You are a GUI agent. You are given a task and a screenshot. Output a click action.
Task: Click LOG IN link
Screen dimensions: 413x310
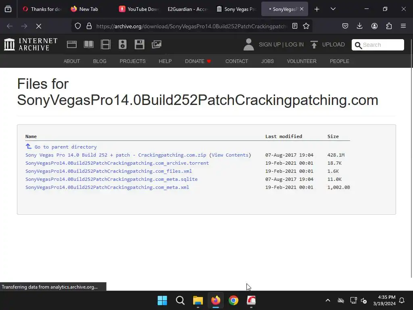tap(294, 44)
